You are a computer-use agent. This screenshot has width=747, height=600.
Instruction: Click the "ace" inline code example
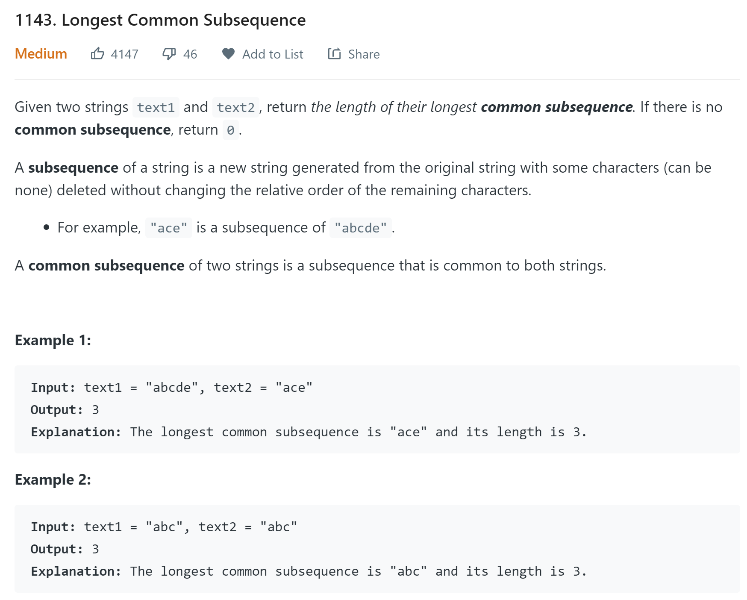[169, 228]
